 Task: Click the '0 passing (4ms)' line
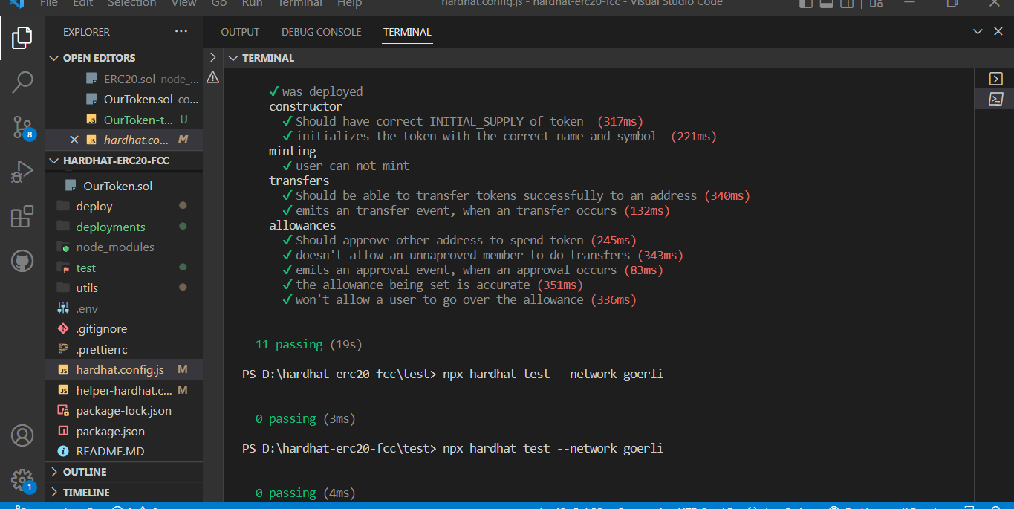[x=305, y=493]
